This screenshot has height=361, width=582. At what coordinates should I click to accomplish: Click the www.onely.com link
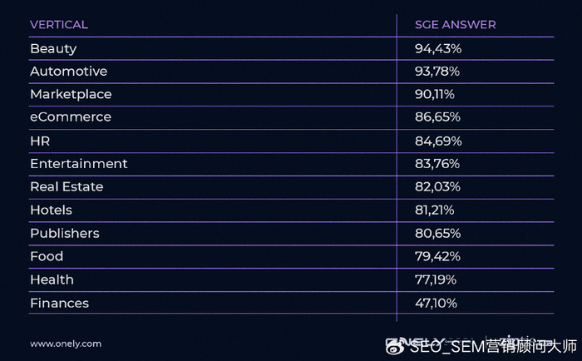tap(66, 343)
